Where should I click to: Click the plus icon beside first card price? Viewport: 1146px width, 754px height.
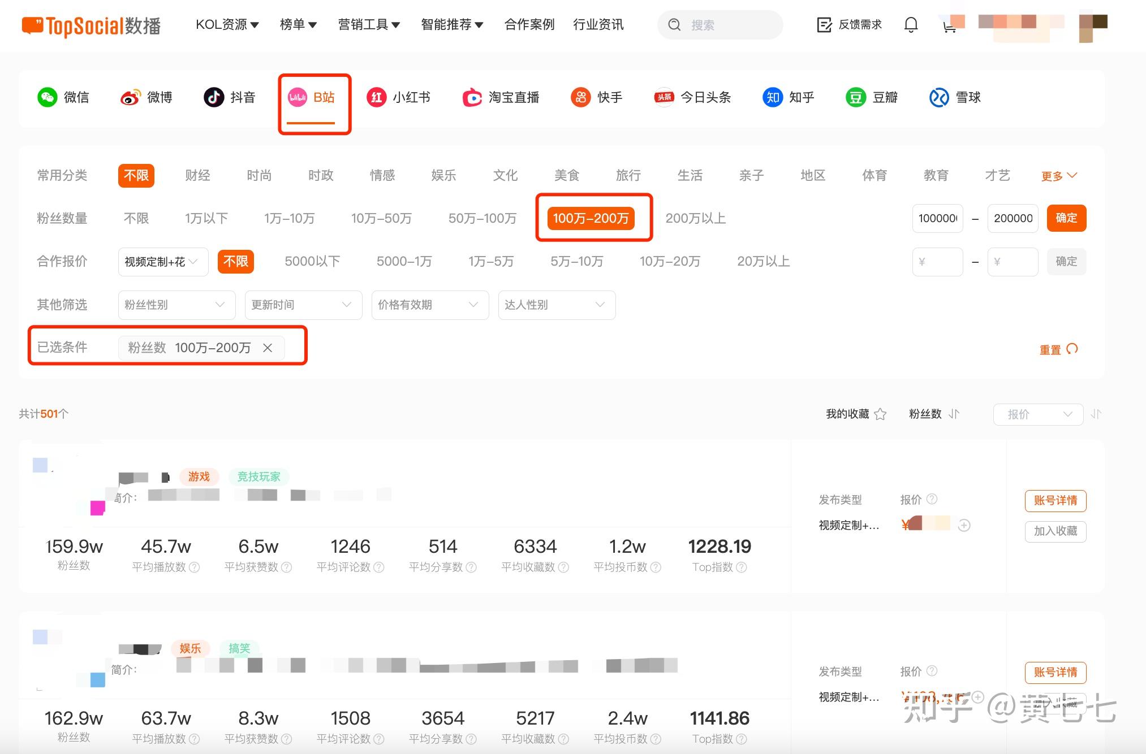pos(964,526)
